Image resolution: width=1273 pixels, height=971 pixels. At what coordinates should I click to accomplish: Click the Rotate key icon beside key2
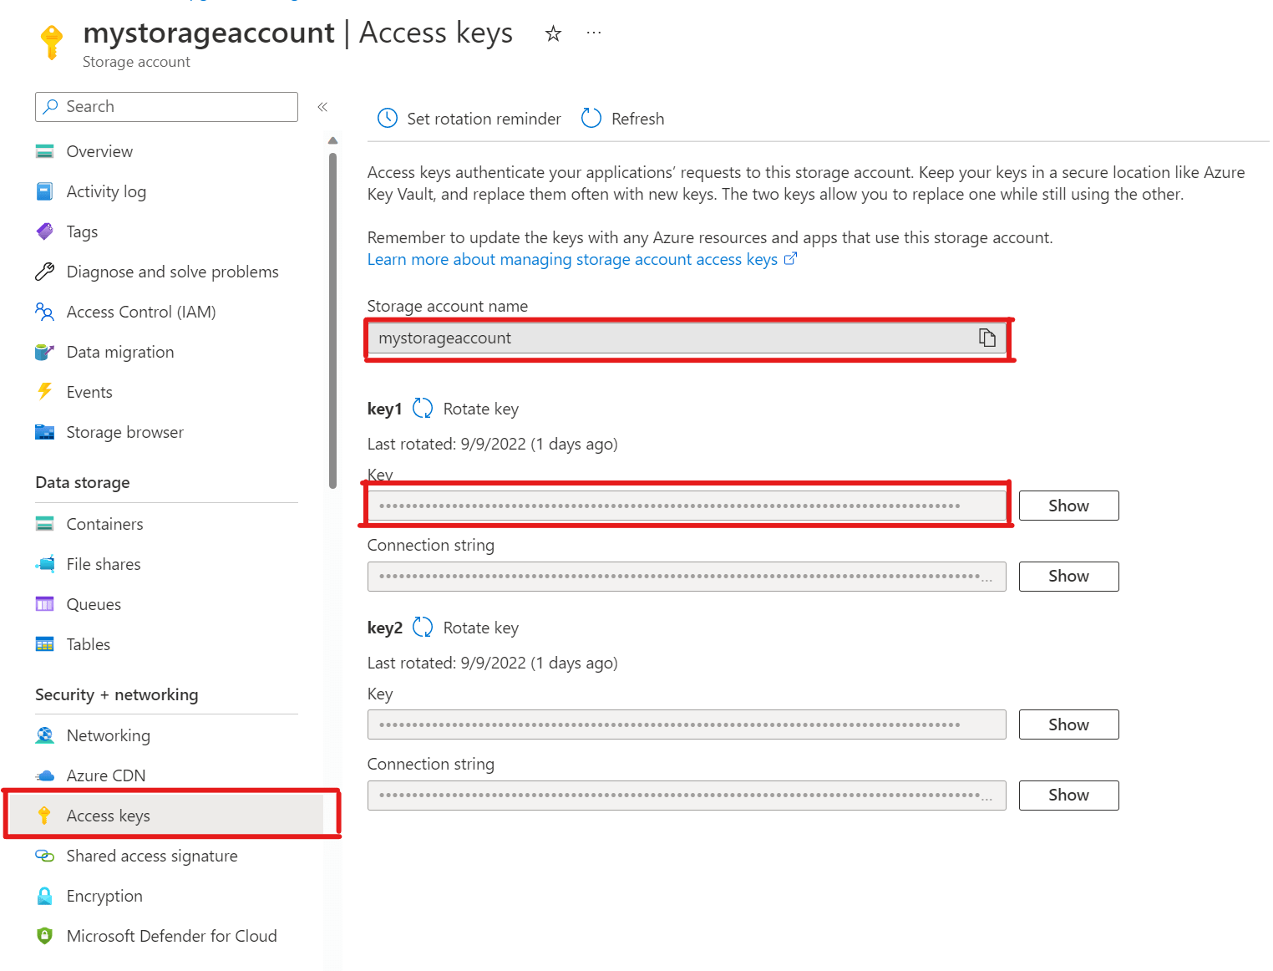(x=423, y=627)
